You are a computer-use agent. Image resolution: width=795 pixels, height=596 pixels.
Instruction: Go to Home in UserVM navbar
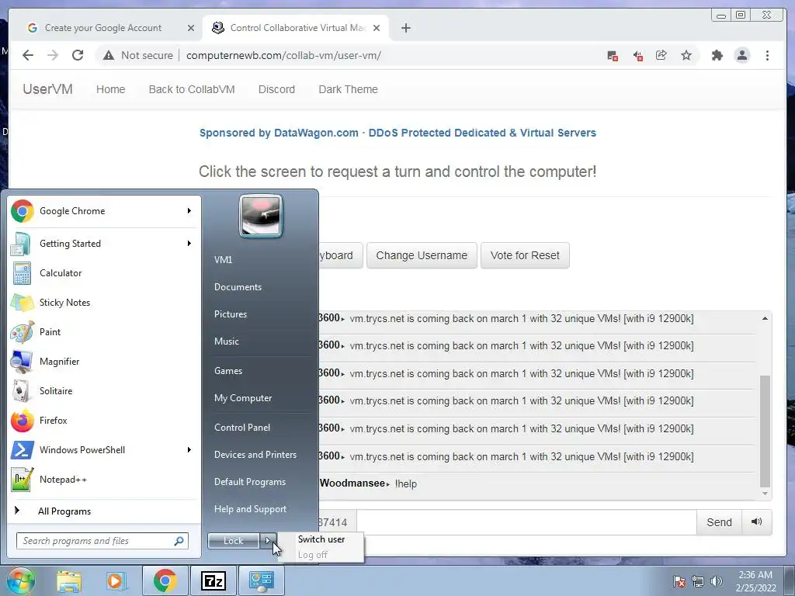(x=110, y=89)
